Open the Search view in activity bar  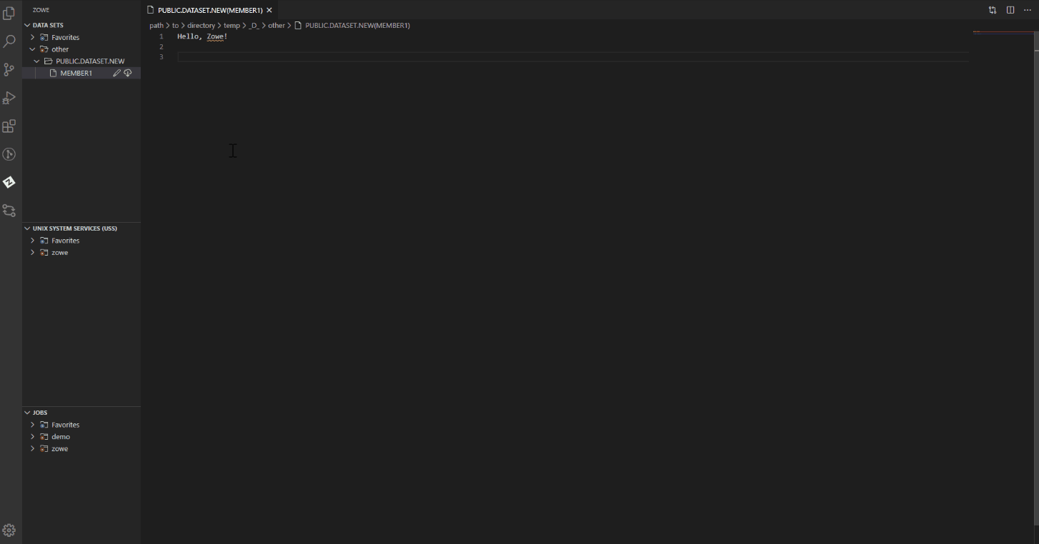point(9,41)
